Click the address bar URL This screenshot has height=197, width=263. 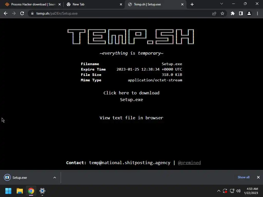57,13
